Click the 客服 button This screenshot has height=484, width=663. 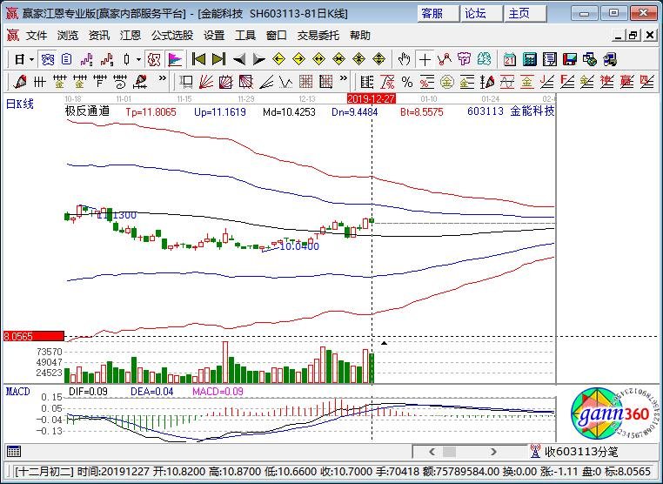438,14
